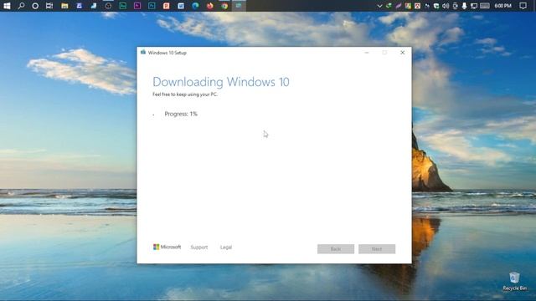Open Adobe Photoshop taskbar icon
The height and width of the screenshot is (301, 536).
(152, 6)
